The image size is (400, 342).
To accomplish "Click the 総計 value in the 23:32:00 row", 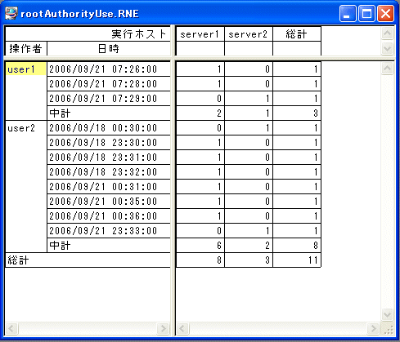I will click(297, 172).
